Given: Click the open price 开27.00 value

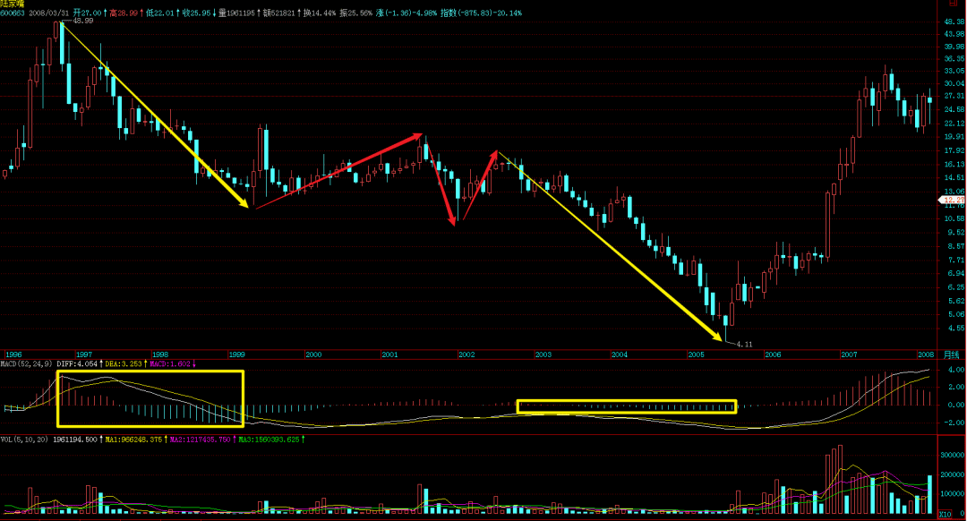Looking at the screenshot, I should [87, 13].
